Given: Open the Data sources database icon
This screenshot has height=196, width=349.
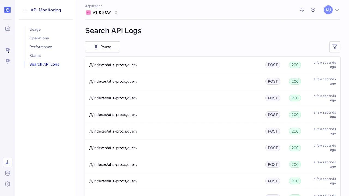Looking at the screenshot, I should pos(7,173).
